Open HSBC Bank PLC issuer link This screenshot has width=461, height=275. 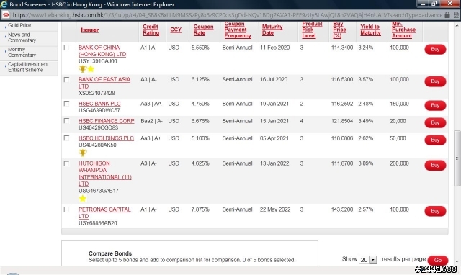click(99, 104)
